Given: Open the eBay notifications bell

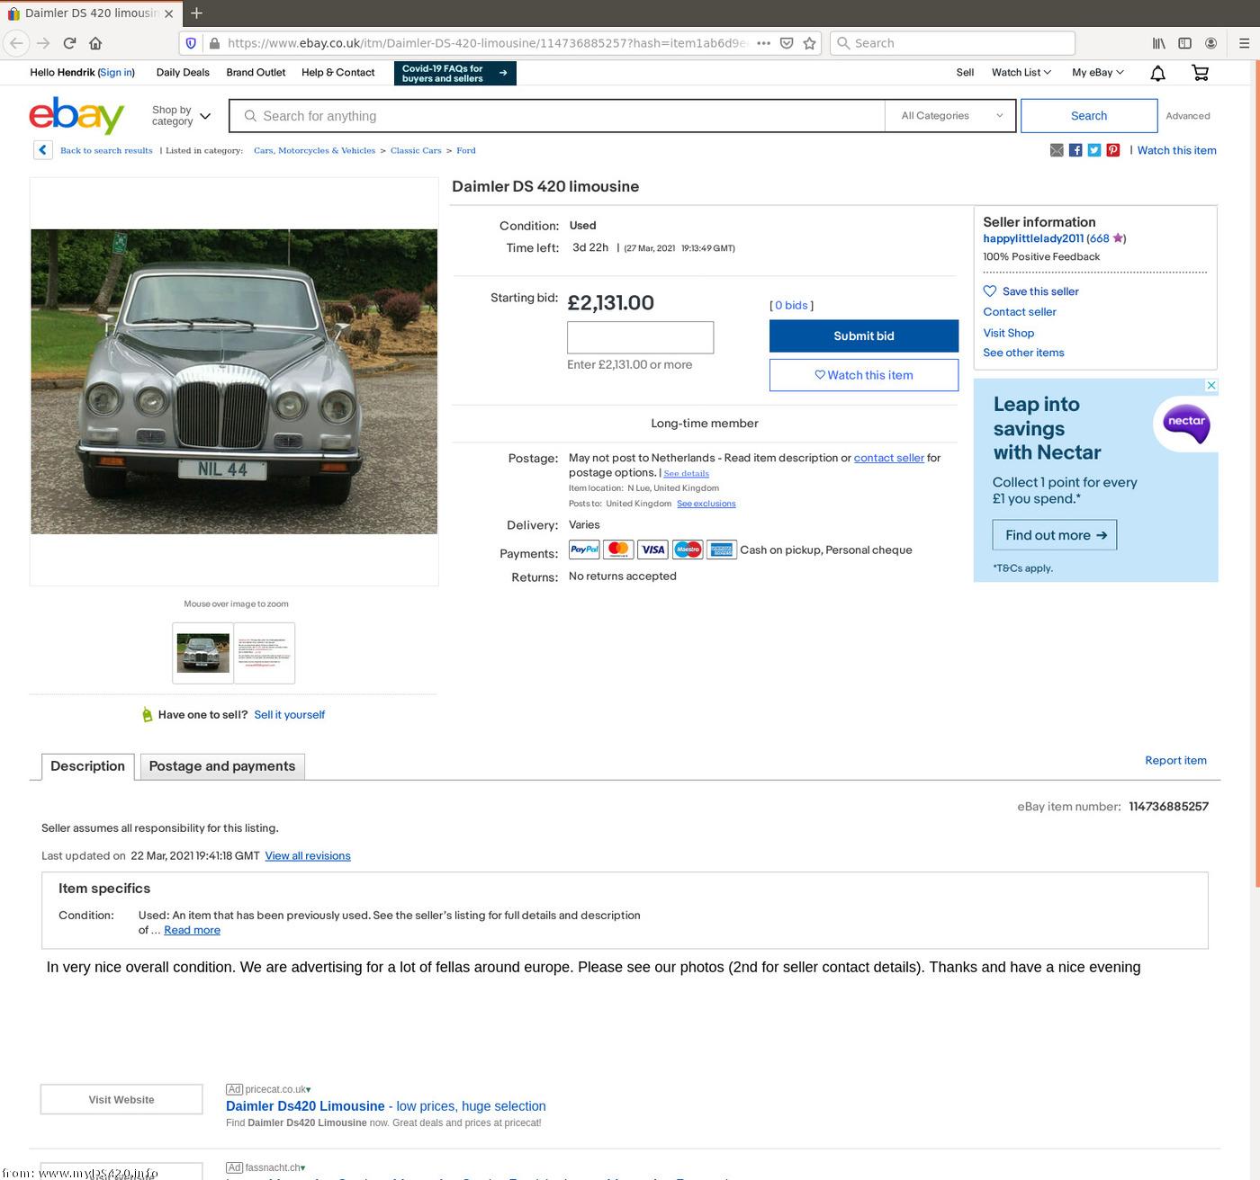Looking at the screenshot, I should (x=1157, y=73).
